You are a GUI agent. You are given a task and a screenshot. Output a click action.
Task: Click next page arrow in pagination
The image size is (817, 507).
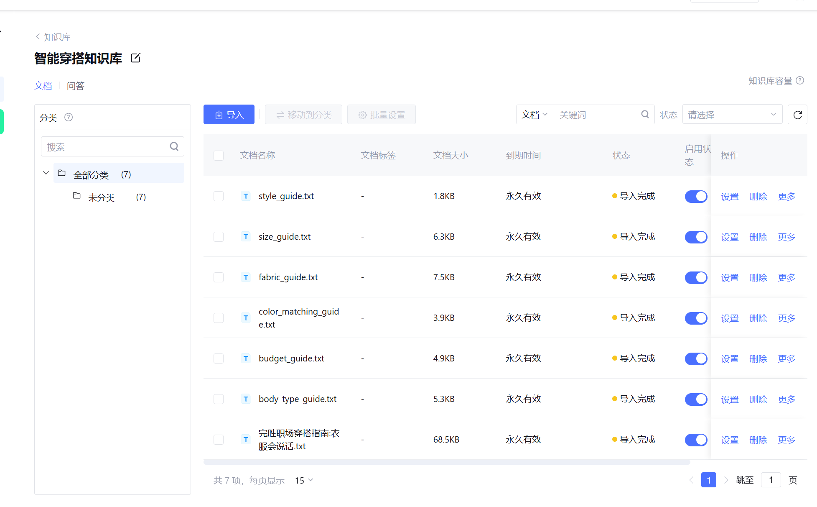click(726, 480)
